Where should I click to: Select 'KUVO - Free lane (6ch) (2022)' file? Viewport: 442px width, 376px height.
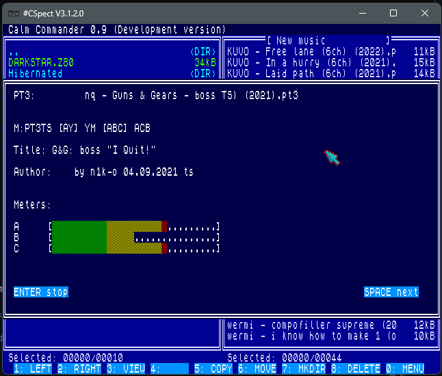point(331,52)
